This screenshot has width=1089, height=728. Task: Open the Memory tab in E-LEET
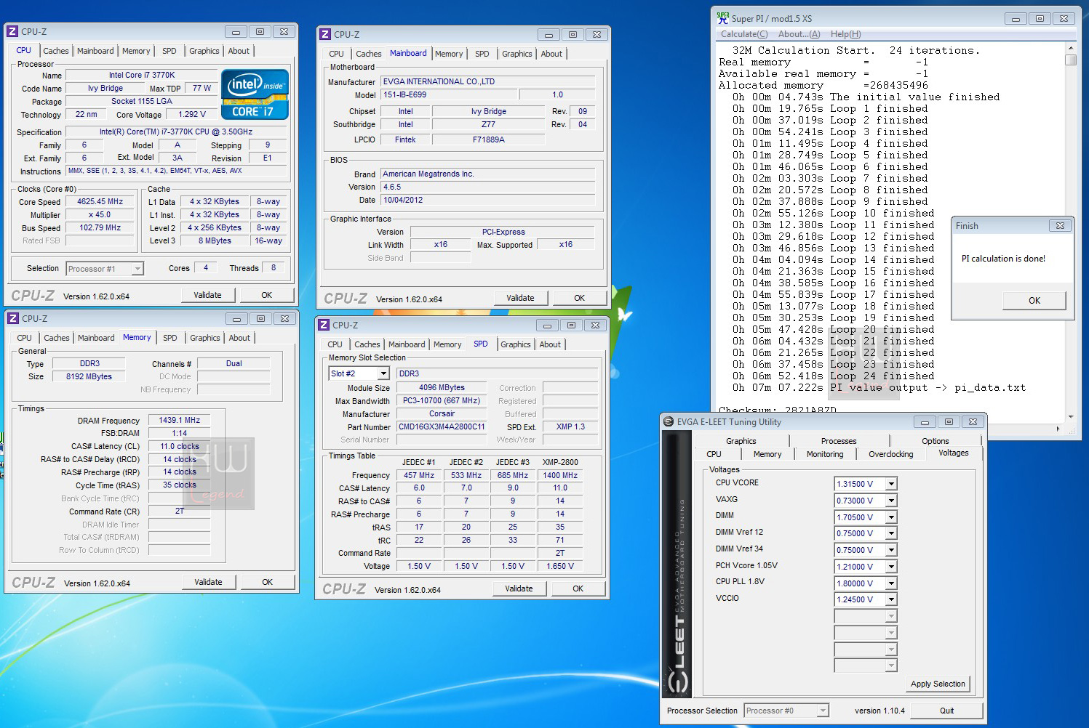(x=767, y=454)
